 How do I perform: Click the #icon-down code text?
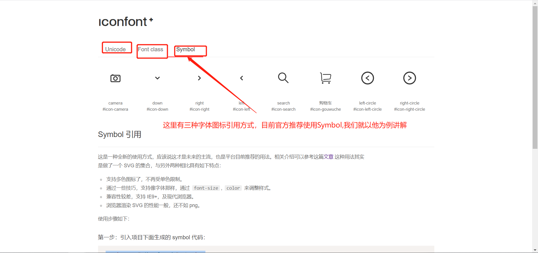click(x=157, y=109)
